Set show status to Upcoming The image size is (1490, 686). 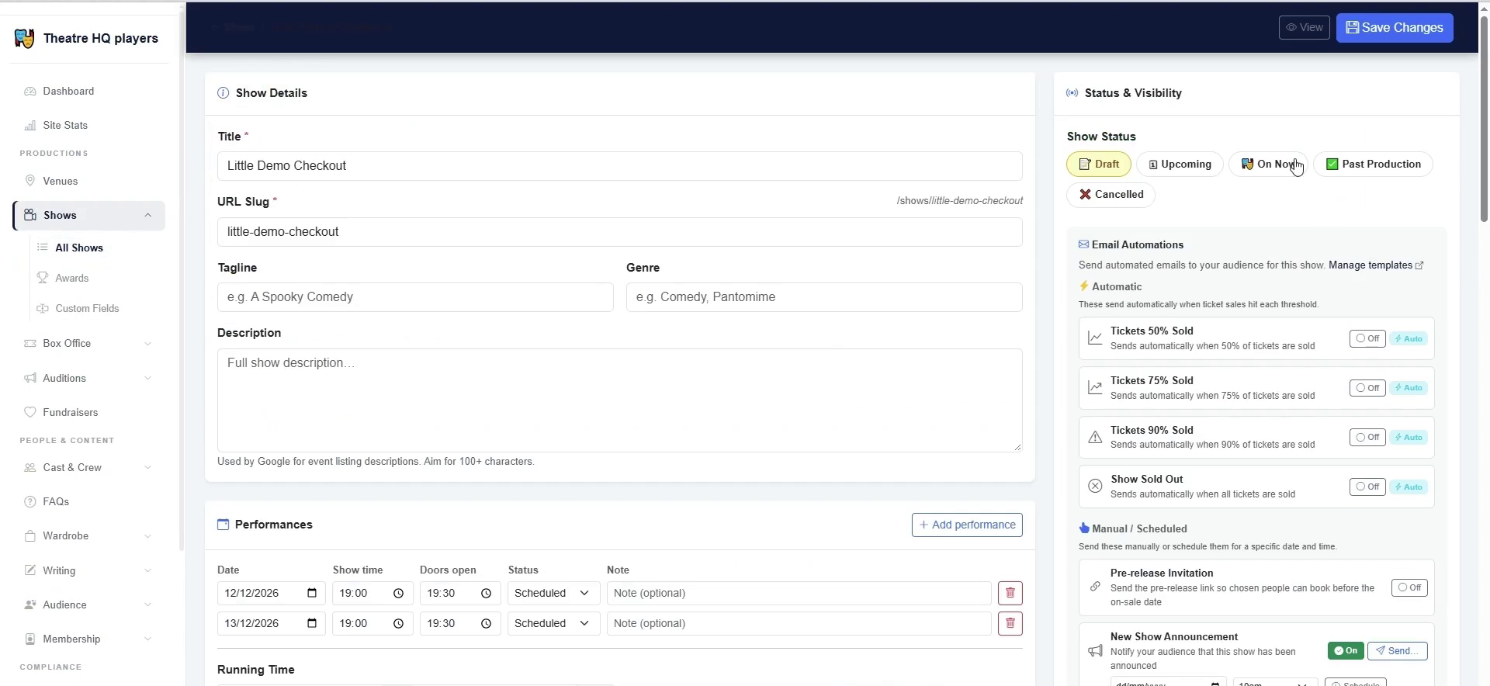(1180, 164)
